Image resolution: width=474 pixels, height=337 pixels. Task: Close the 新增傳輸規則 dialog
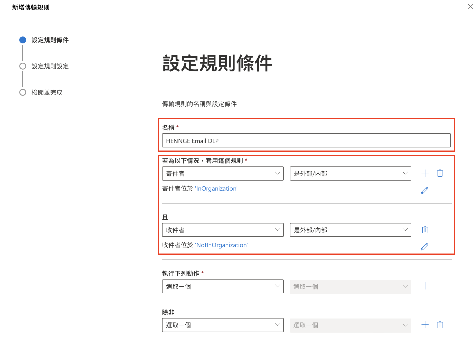coord(470,7)
